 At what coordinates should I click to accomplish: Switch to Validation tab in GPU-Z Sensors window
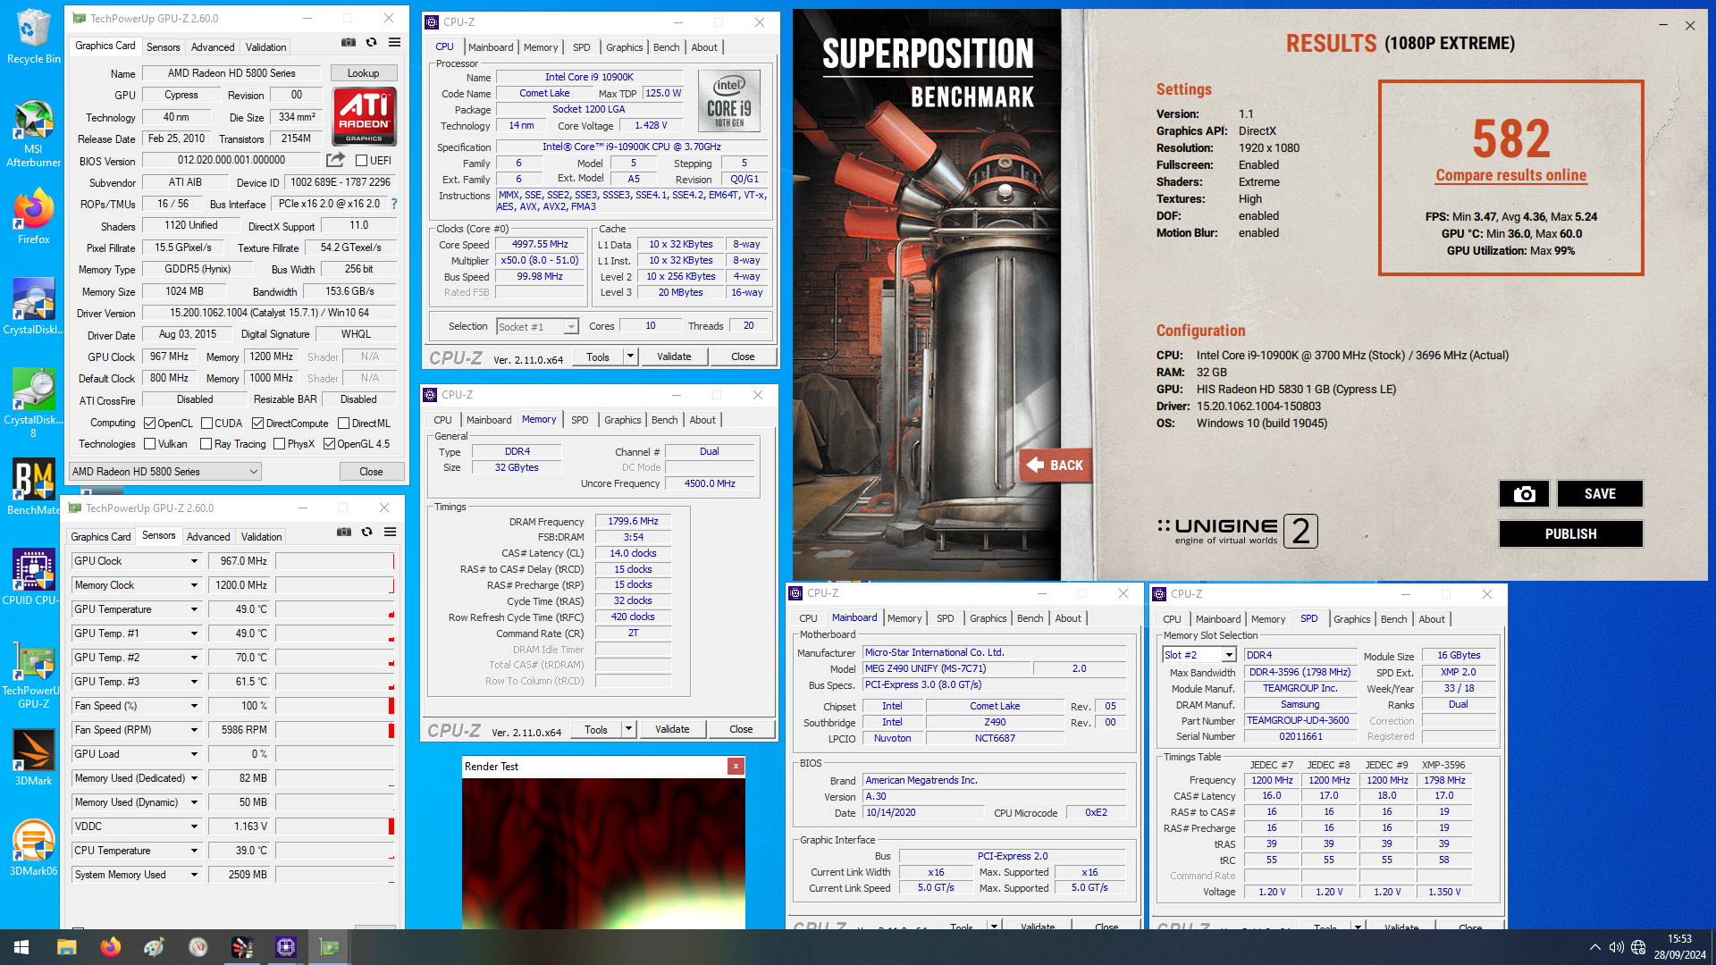click(x=262, y=537)
